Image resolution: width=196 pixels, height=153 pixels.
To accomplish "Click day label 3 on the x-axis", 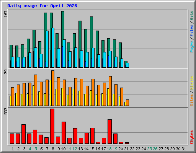I will click(24, 149).
